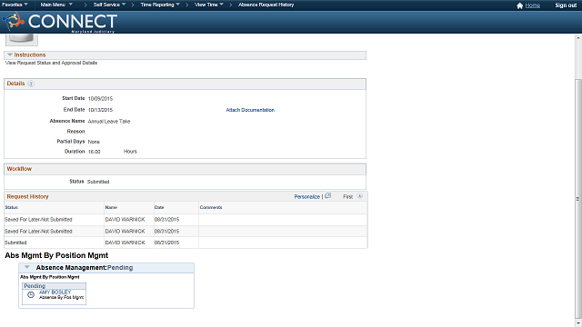Screen dimensions: 582x327
Task: Select the Duration value 16.00
Action: click(x=95, y=152)
